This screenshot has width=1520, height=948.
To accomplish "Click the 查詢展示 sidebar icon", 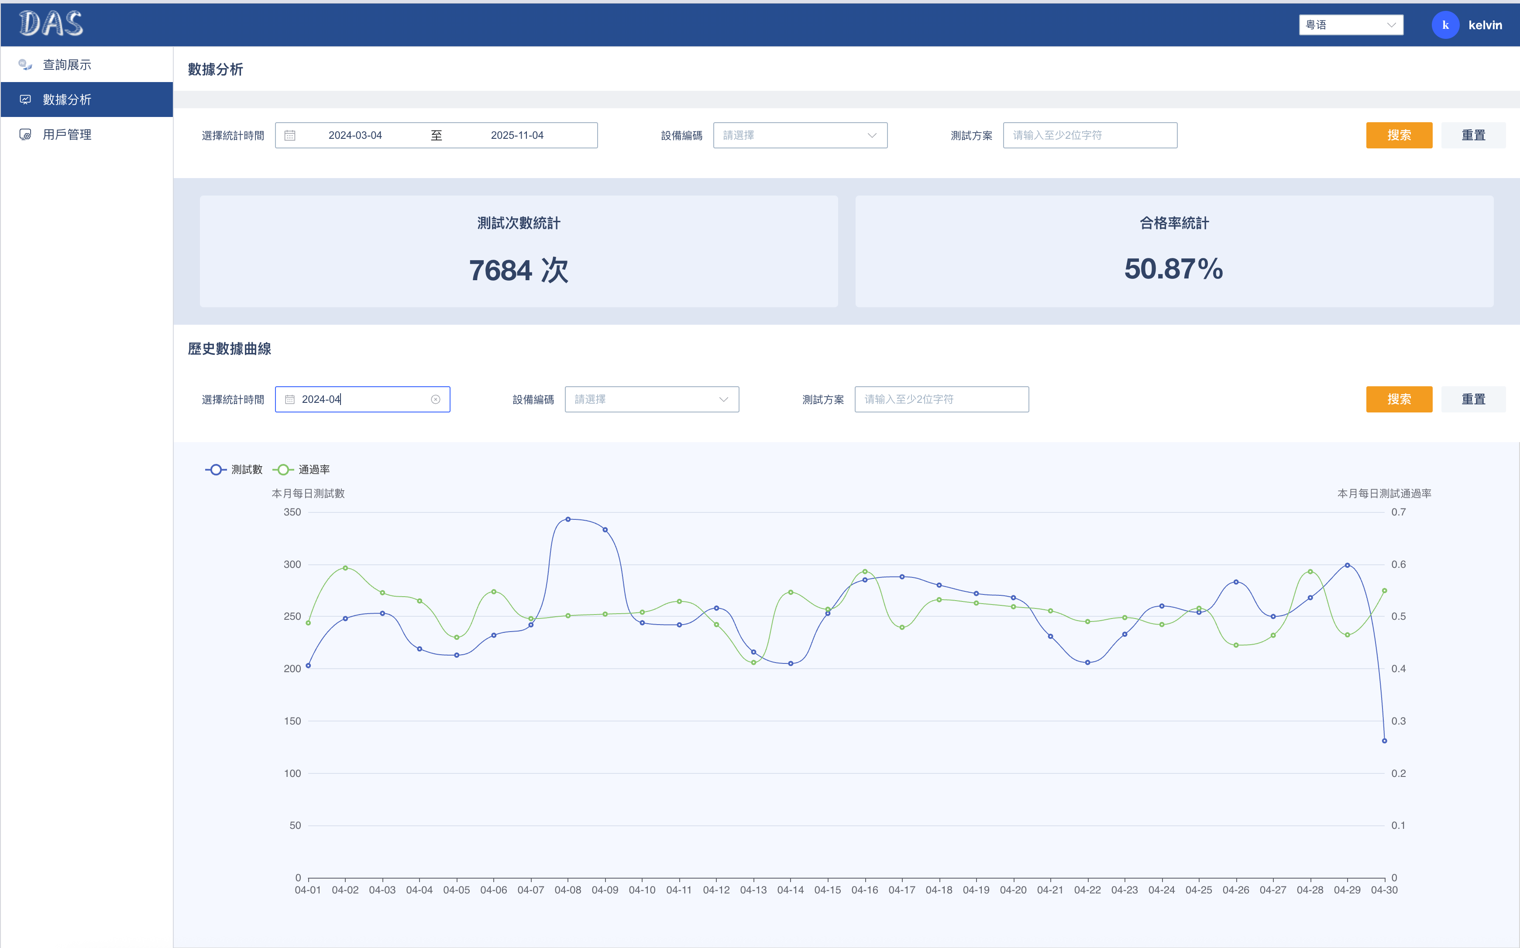I will 25,65.
